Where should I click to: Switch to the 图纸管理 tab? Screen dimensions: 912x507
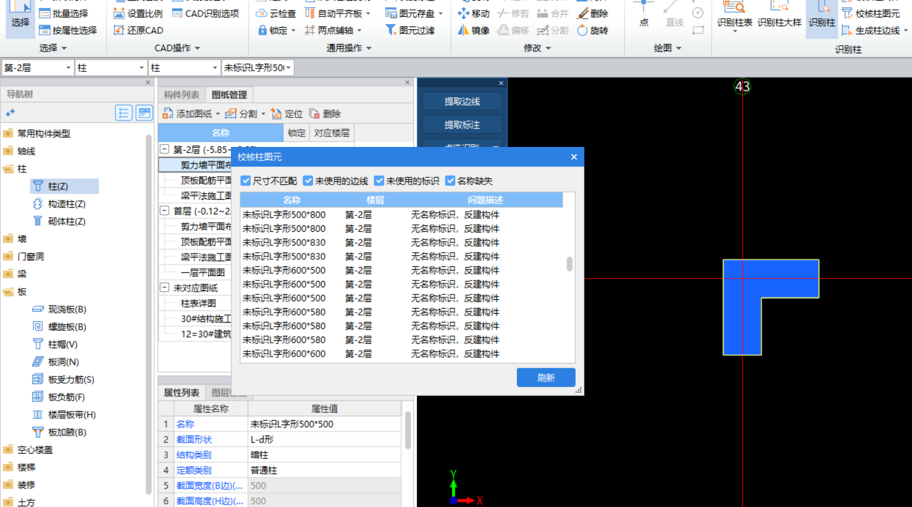(x=229, y=95)
